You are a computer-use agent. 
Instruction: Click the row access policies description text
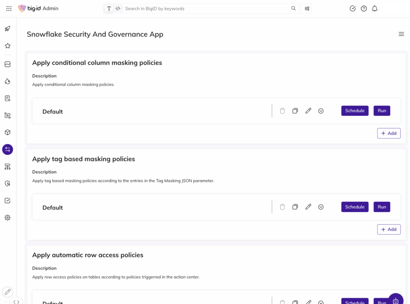point(116,277)
